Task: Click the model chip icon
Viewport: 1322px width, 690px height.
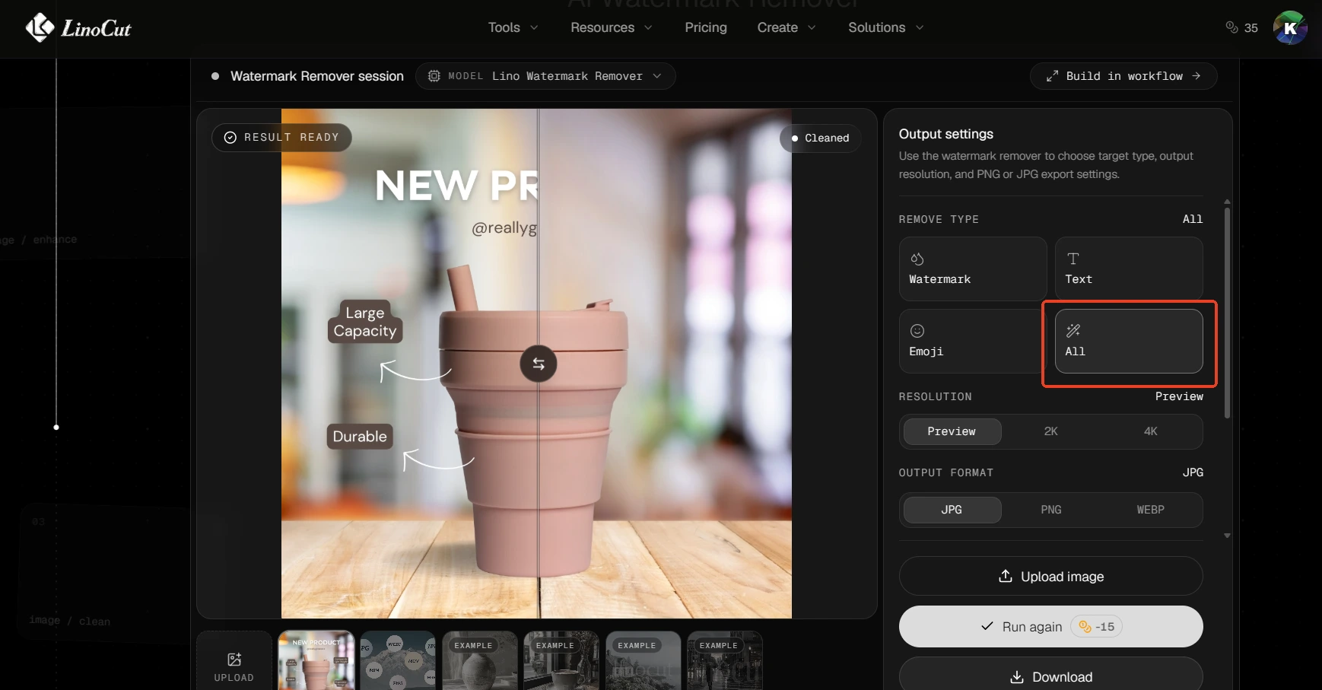Action: (434, 76)
